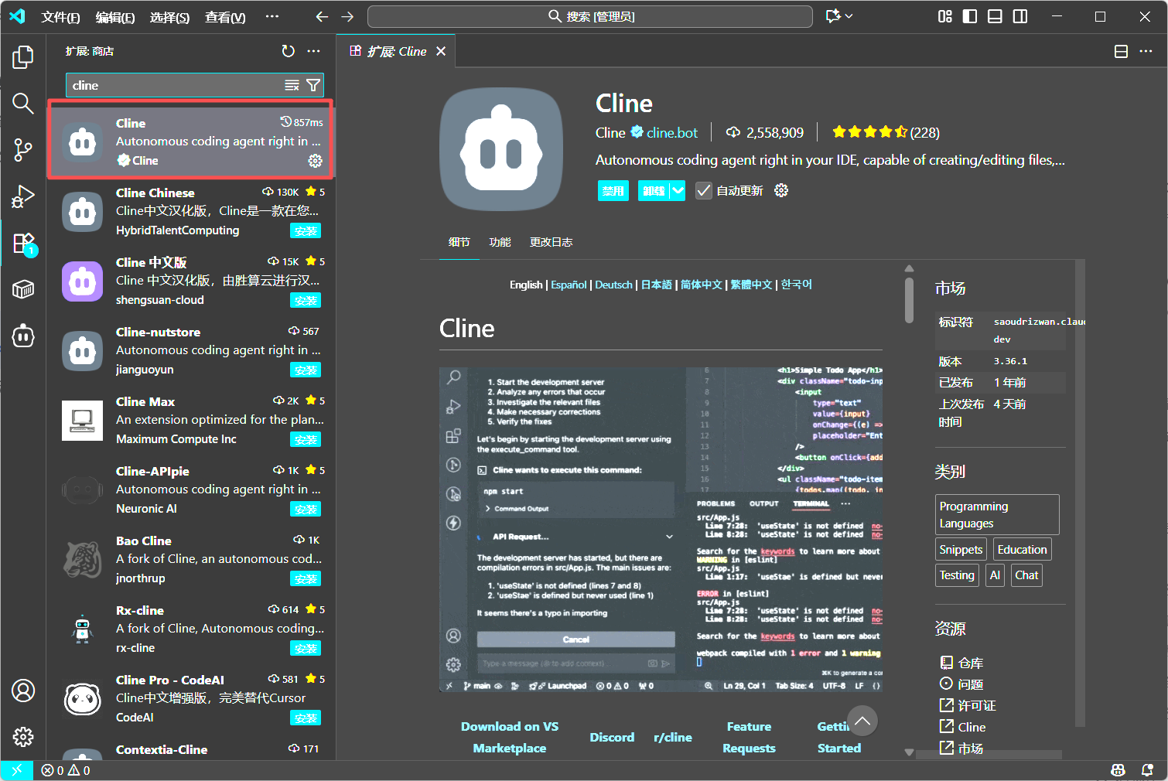Click the scroll-to-top floating button

click(862, 721)
